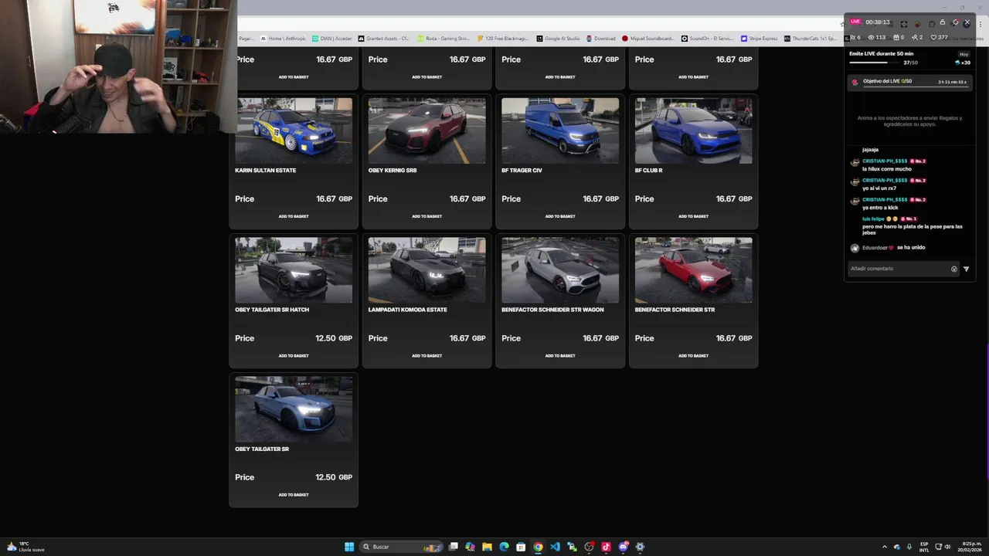Screen dimensions: 989x556
Task: Open OBS Studio from the taskbar
Action: coord(589,547)
